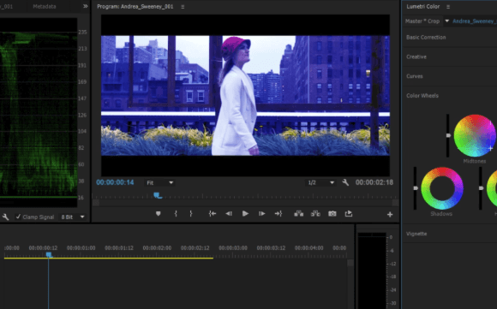This screenshot has width=497, height=309.
Task: Select the Andrea_Sweeney sequence clip tab
Action: click(x=475, y=21)
